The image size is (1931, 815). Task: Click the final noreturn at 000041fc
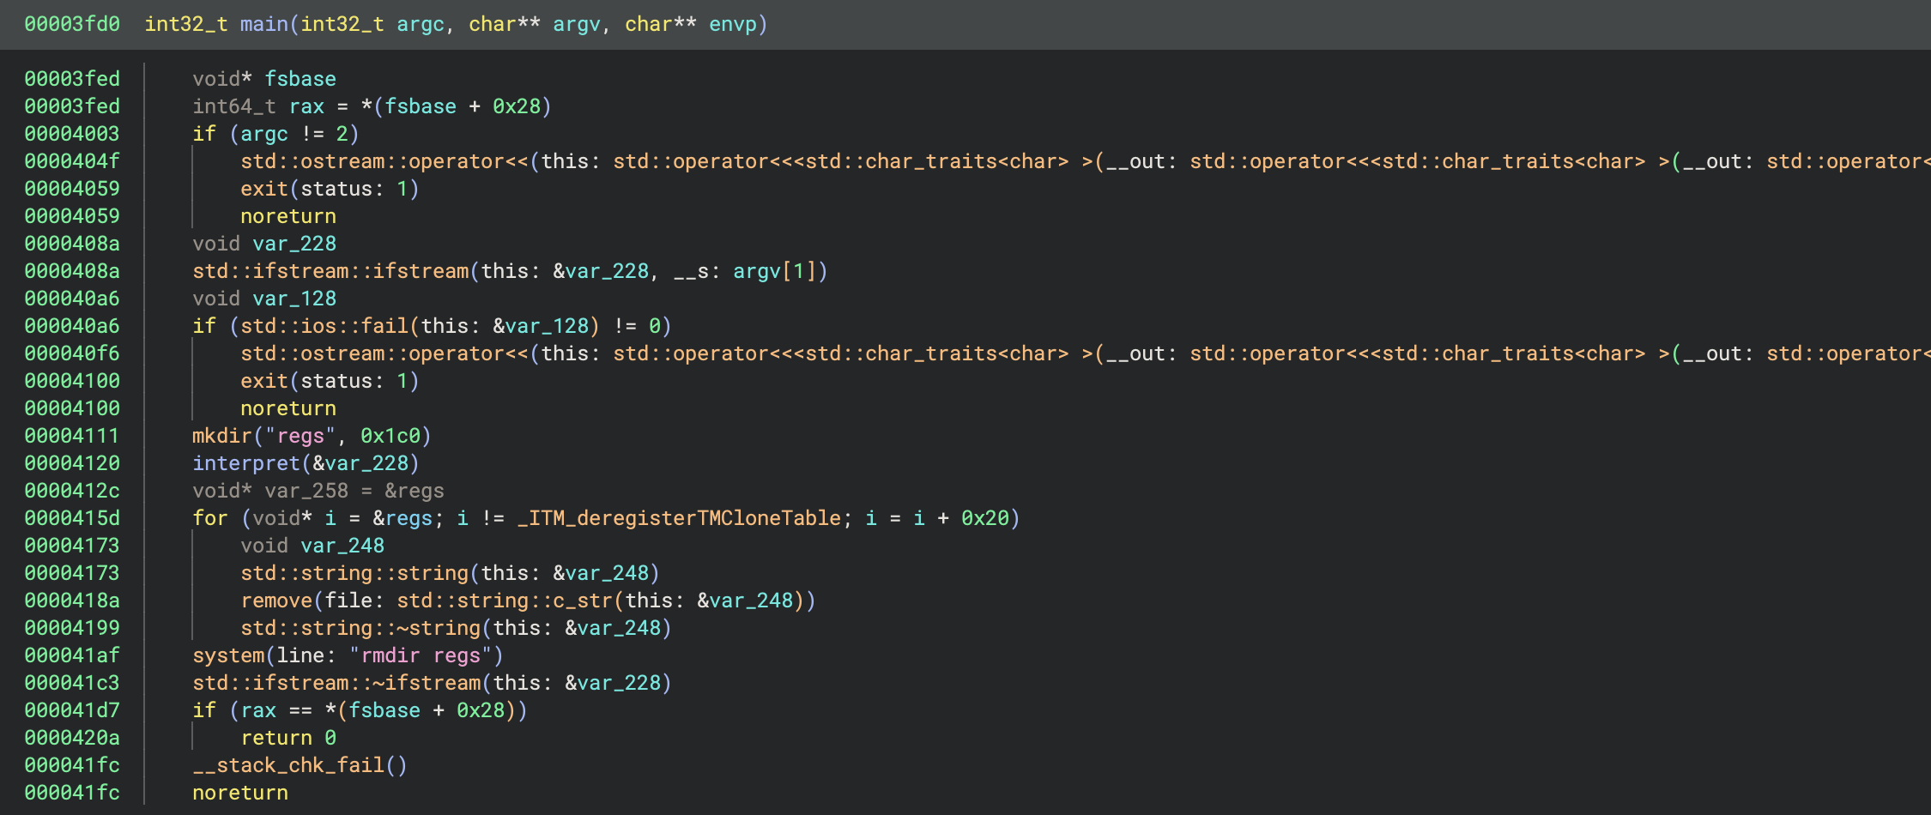(240, 793)
